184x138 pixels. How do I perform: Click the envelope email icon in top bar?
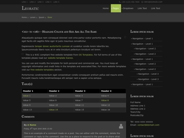click(142, 2)
